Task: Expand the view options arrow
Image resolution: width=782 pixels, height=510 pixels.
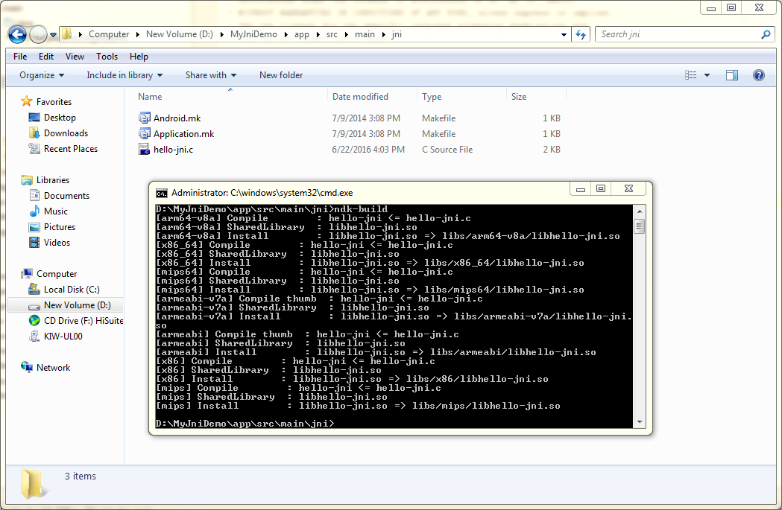Action: [707, 75]
